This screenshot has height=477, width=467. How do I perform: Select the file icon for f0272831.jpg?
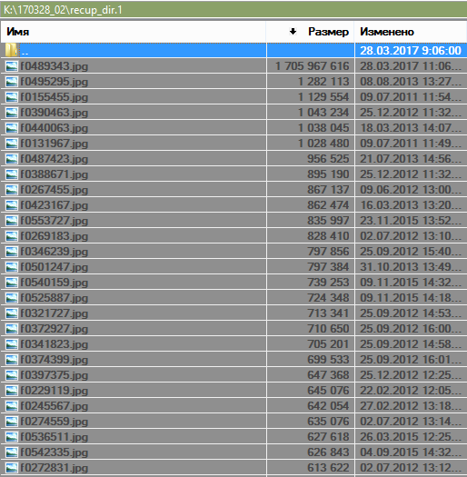pyautogui.click(x=12, y=468)
